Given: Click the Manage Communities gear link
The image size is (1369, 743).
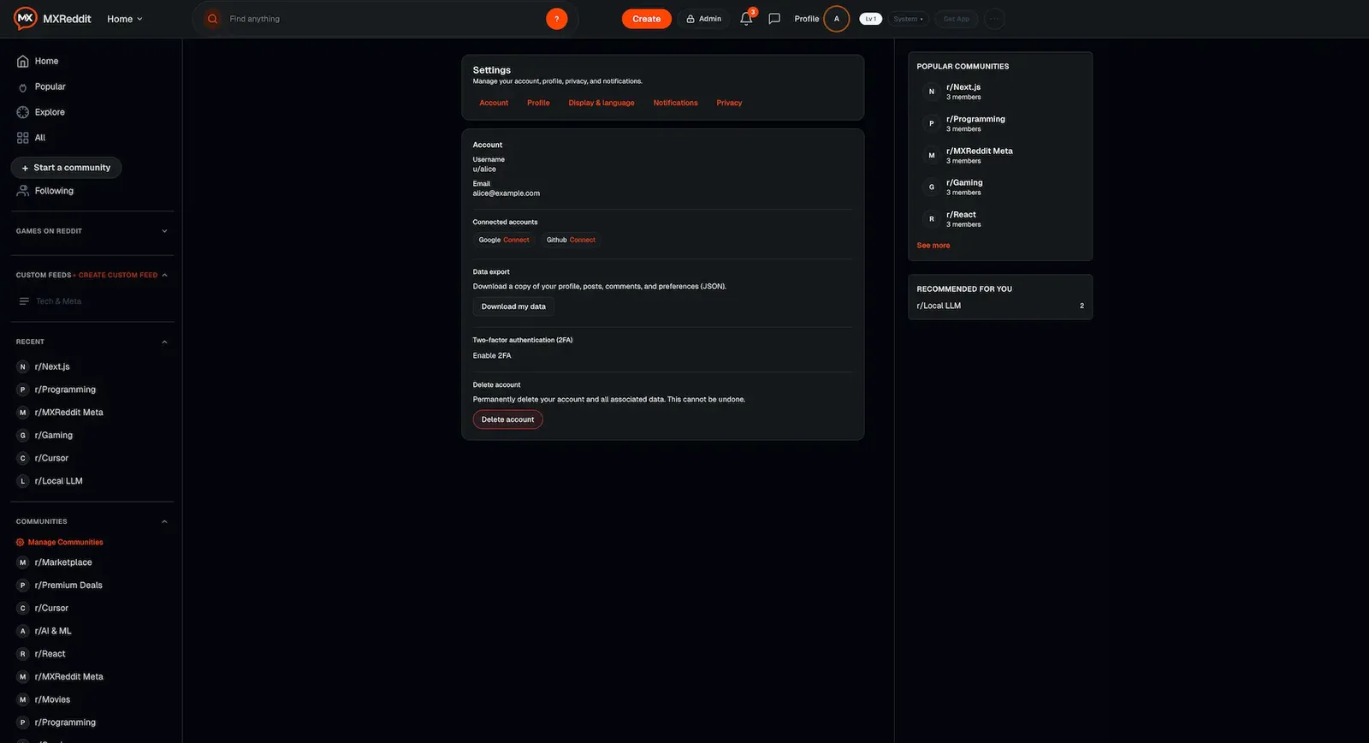Looking at the screenshot, I should [60, 543].
